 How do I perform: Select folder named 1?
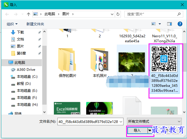[67, 34]
